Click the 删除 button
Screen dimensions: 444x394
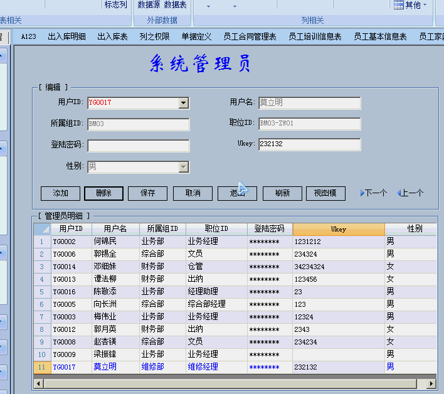(103, 193)
